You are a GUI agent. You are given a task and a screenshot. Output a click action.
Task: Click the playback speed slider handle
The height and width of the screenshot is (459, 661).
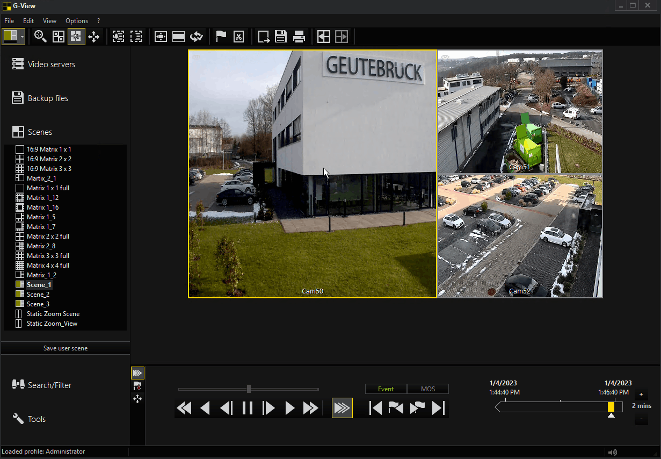pos(249,389)
